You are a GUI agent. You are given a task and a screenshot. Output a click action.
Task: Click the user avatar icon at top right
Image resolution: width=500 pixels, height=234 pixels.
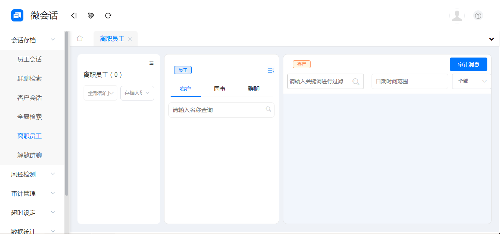click(x=457, y=16)
